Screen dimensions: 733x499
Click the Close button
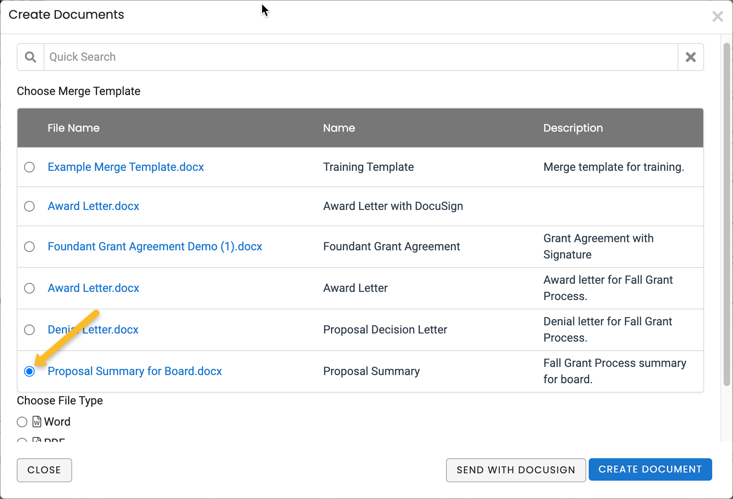[44, 470]
